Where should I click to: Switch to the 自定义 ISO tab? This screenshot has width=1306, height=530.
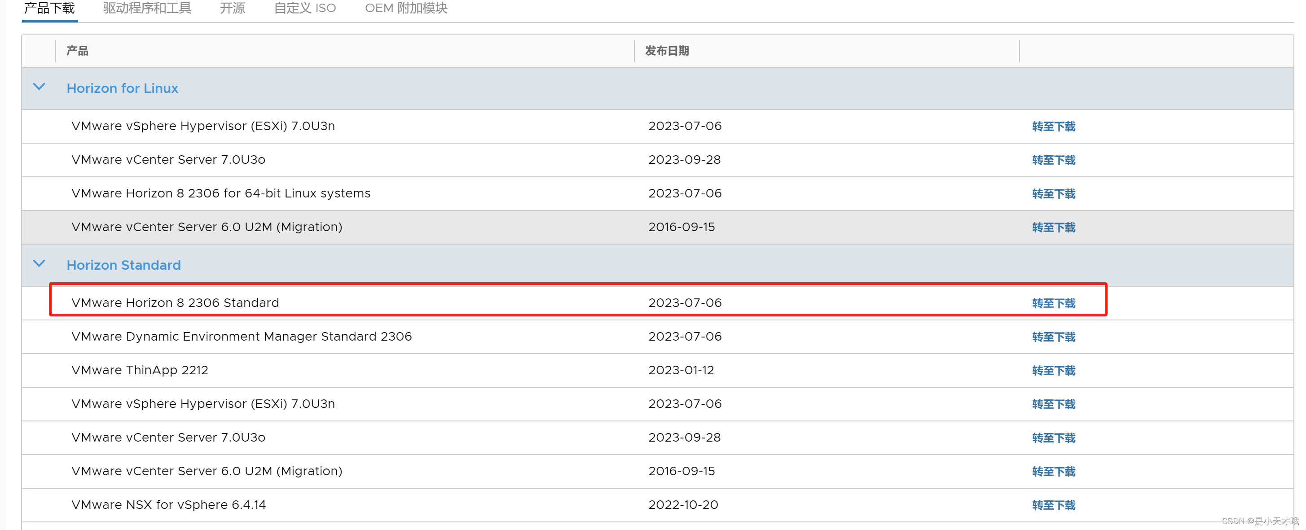point(304,8)
